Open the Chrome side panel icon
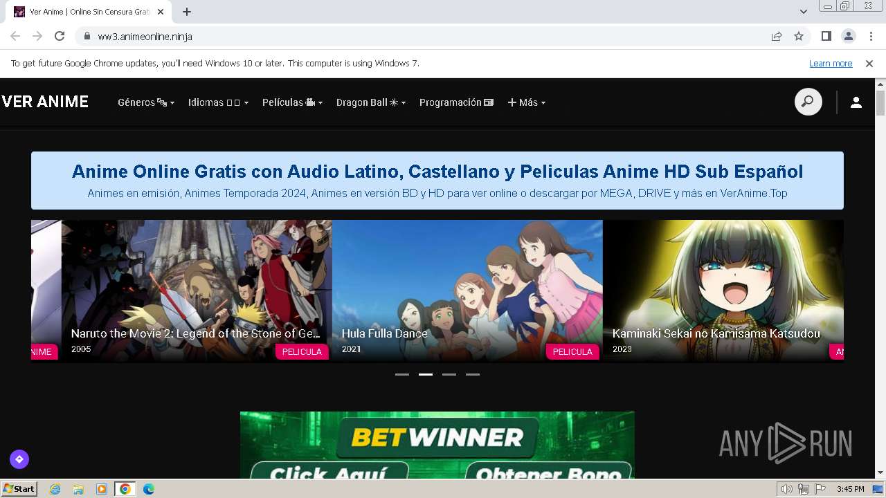This screenshot has height=498, width=886. [826, 36]
